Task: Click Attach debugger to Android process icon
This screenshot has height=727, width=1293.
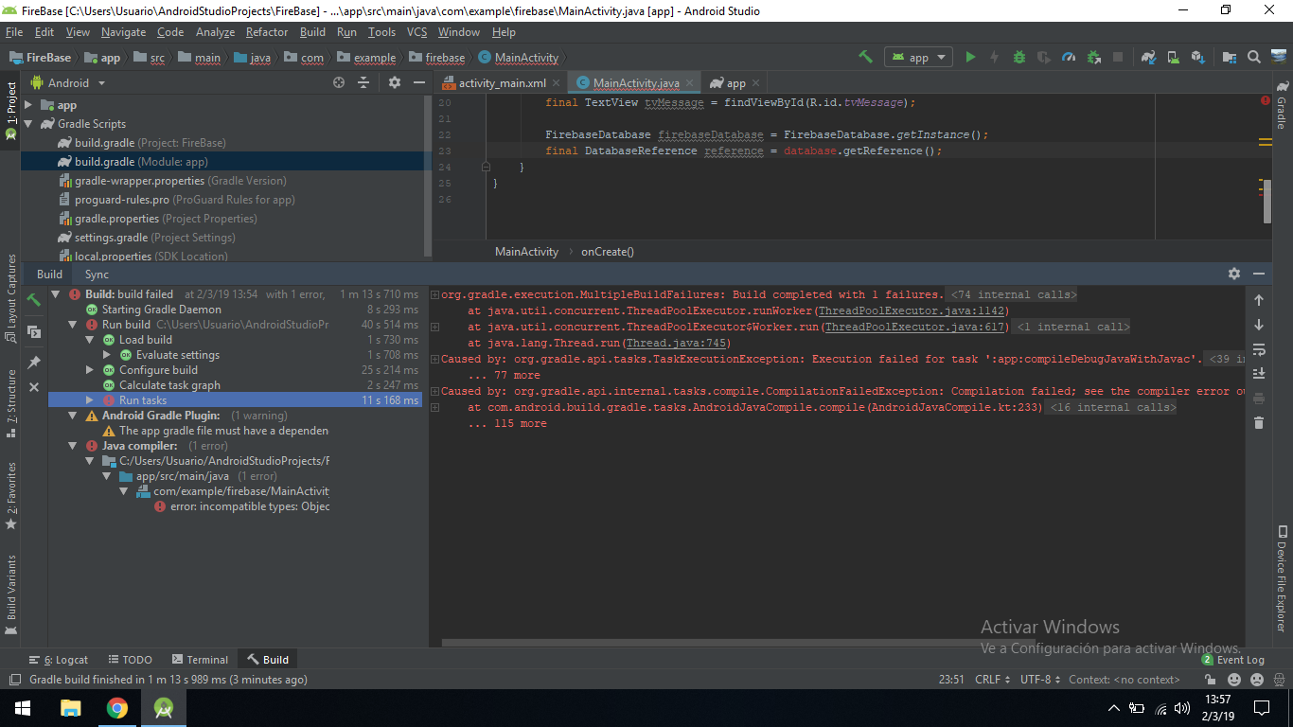Action: click(1093, 57)
